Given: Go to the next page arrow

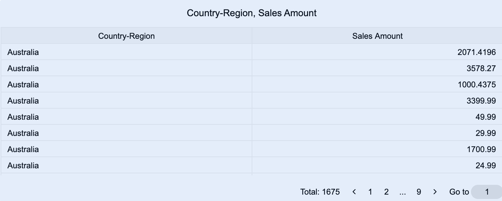Looking at the screenshot, I should click(x=435, y=192).
